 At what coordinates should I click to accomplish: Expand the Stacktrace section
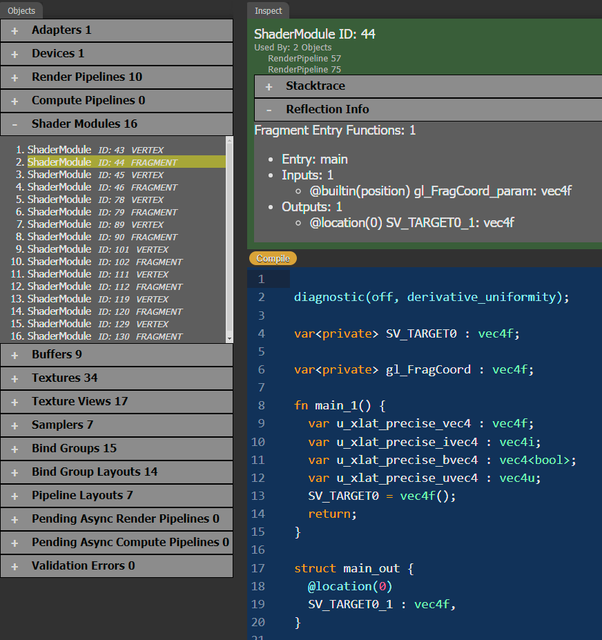click(x=428, y=86)
